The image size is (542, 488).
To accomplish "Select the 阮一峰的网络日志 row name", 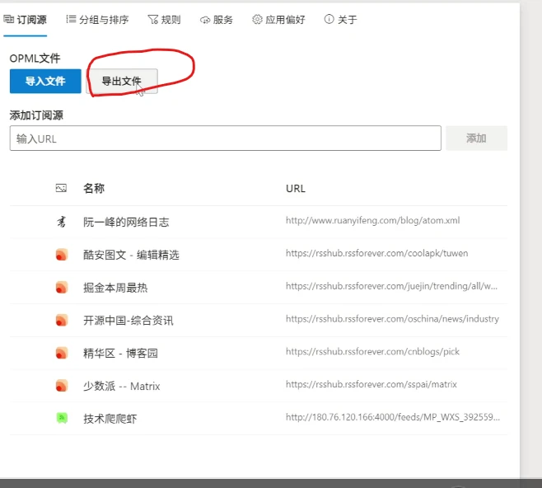I will (126, 222).
